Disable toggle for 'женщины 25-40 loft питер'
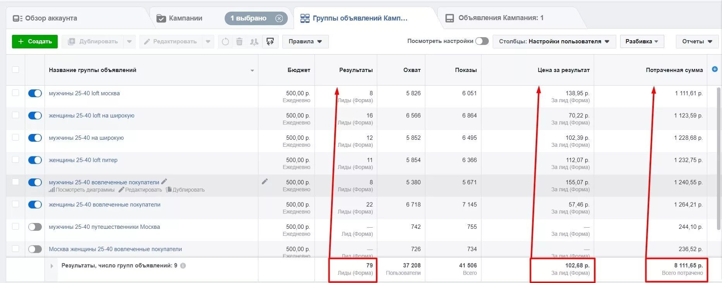This screenshot has height=283, width=722. pos(35,160)
